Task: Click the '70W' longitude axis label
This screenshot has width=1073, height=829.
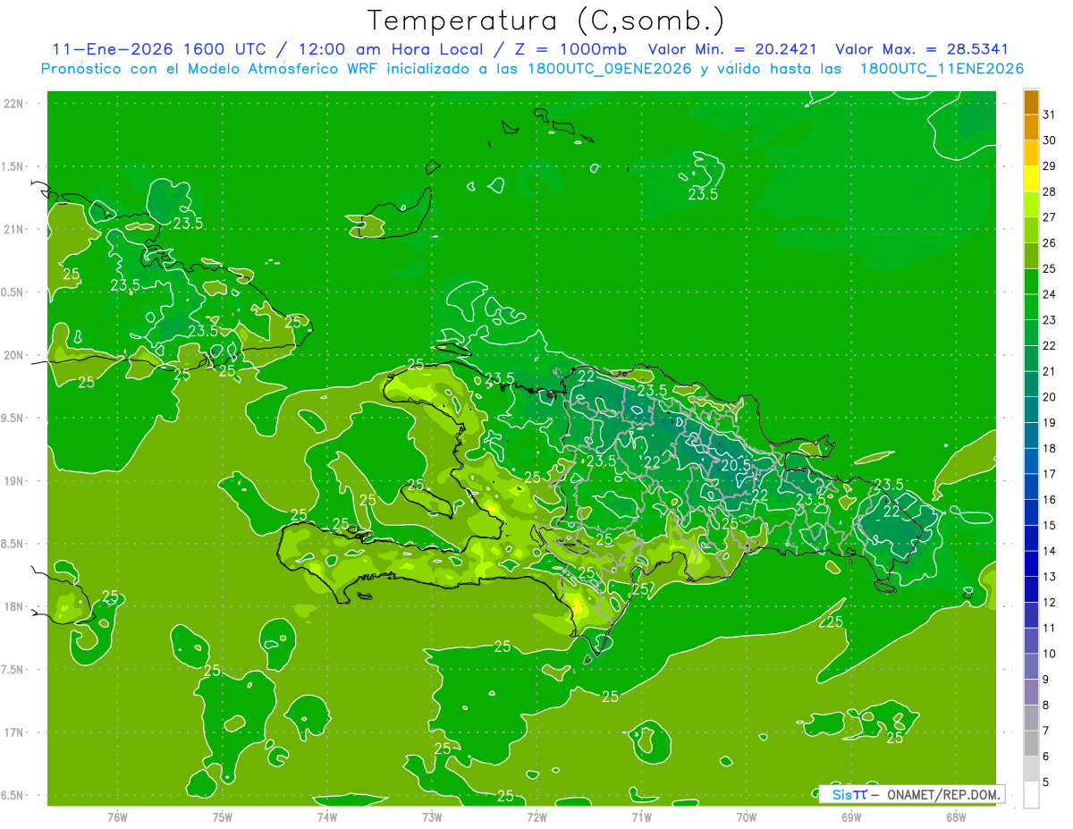Action: coord(747,816)
